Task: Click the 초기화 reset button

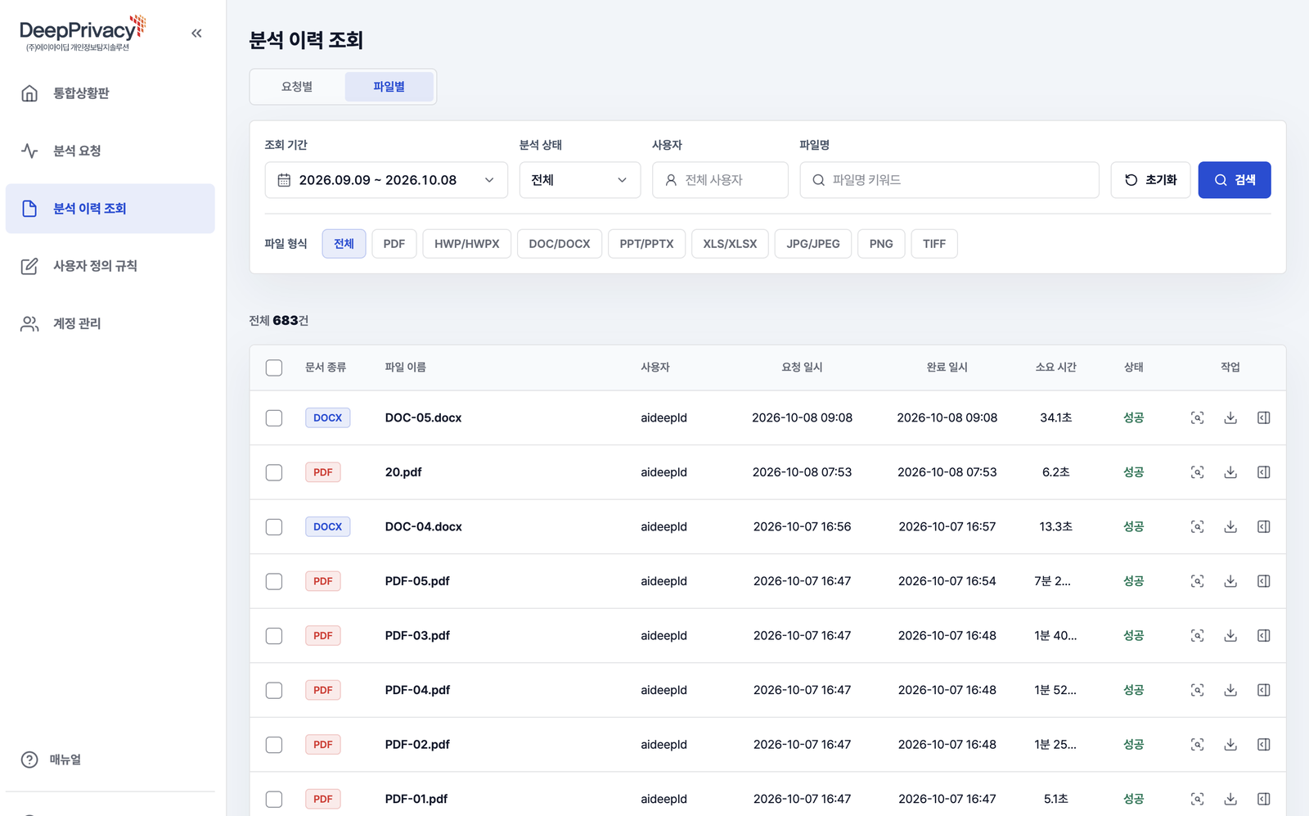Action: [x=1150, y=180]
